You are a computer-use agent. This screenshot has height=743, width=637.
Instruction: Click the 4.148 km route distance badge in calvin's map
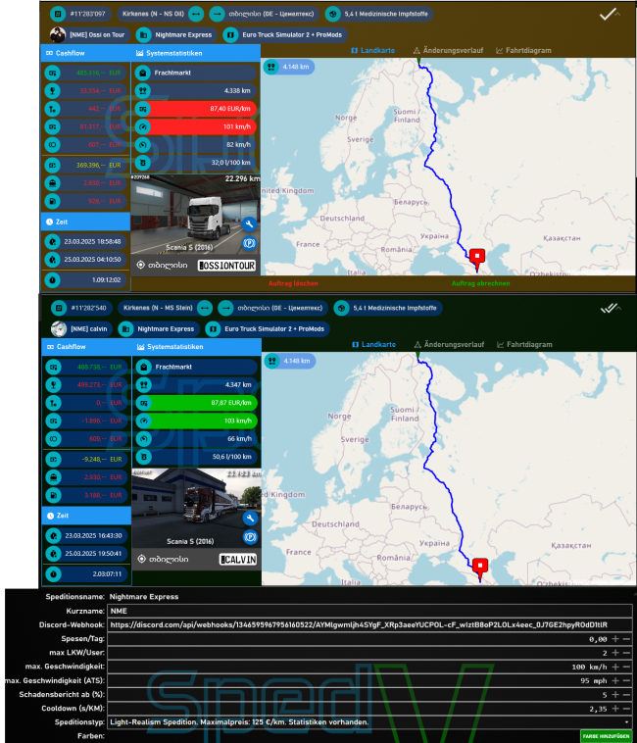[290, 361]
